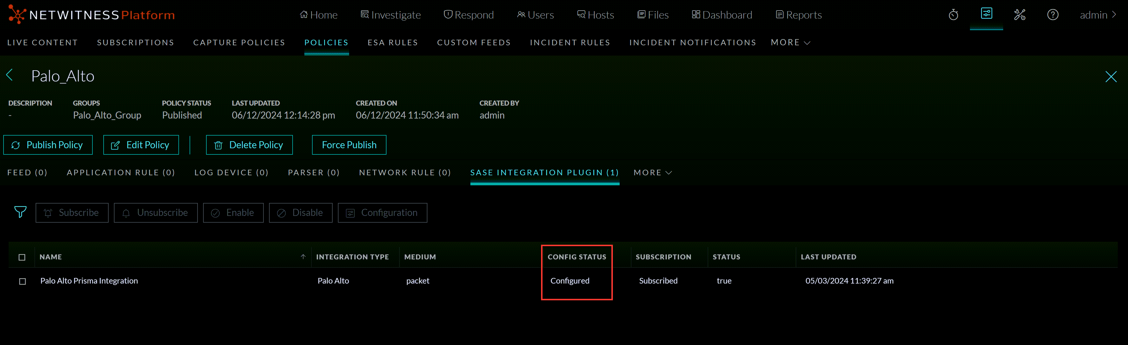Click the filter funnel icon
1128x345 pixels.
pyautogui.click(x=20, y=212)
